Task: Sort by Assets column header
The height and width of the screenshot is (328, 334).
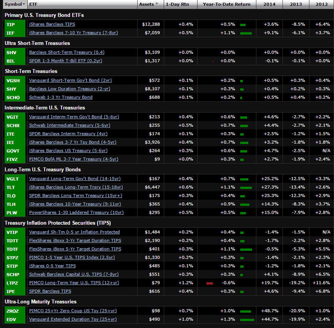Action: tap(148, 4)
